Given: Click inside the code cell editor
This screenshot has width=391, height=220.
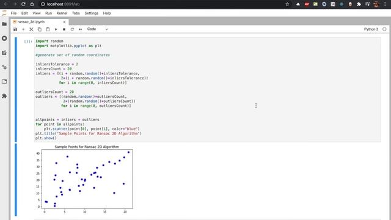Looking at the screenshot, I should 208,90.
